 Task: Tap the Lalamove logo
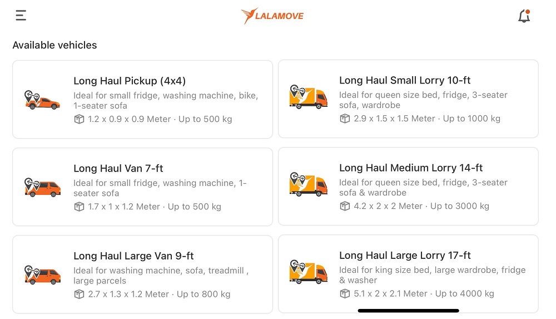pyautogui.click(x=272, y=16)
